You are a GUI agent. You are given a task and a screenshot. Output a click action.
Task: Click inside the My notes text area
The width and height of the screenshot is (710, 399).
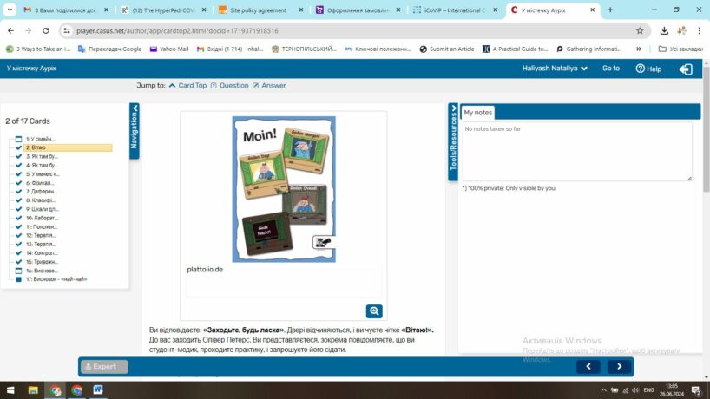pyautogui.click(x=576, y=152)
